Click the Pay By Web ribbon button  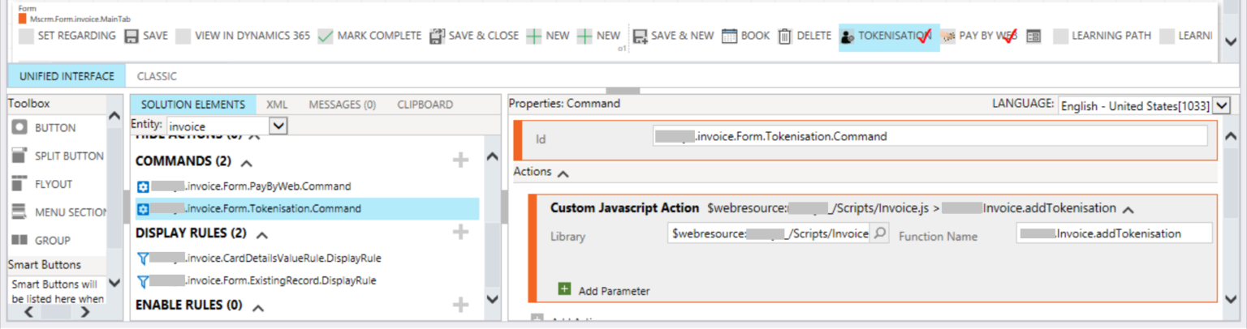click(x=979, y=36)
